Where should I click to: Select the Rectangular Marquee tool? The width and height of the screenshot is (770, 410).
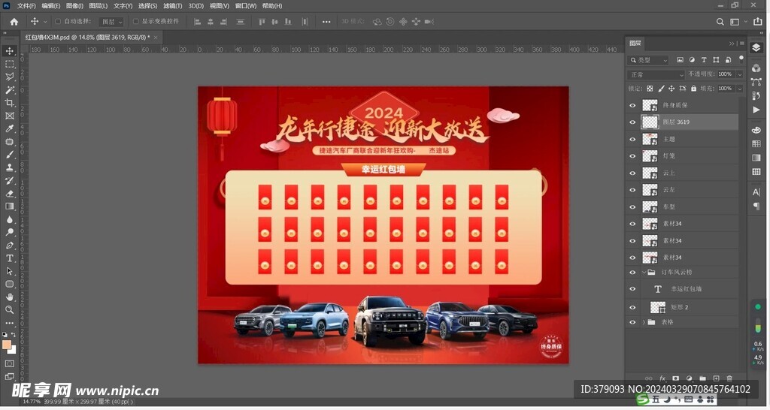click(x=9, y=65)
